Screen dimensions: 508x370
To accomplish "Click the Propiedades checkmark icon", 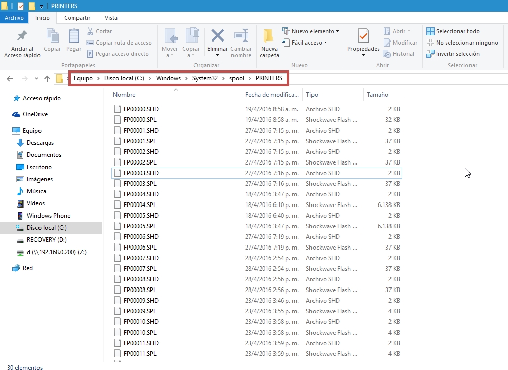I will point(363,36).
